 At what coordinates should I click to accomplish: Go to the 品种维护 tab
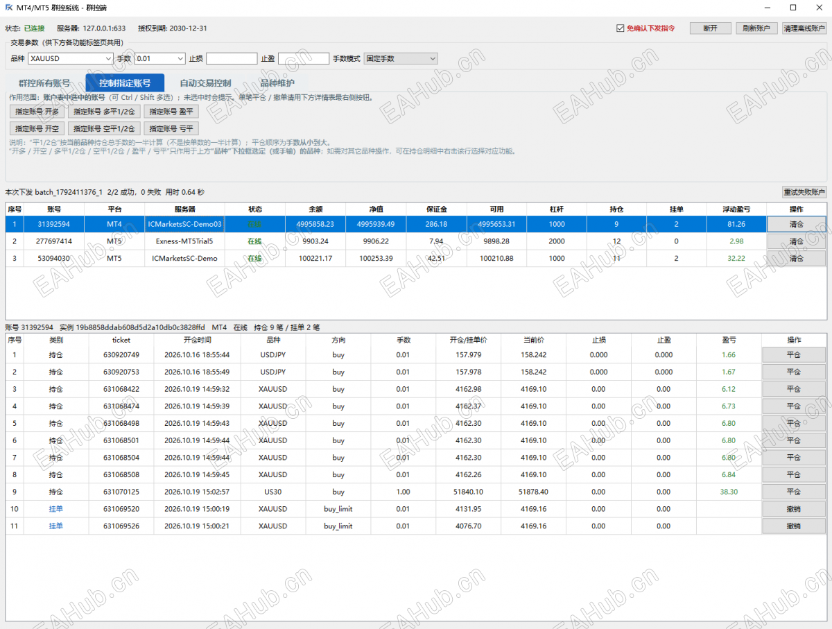[277, 83]
